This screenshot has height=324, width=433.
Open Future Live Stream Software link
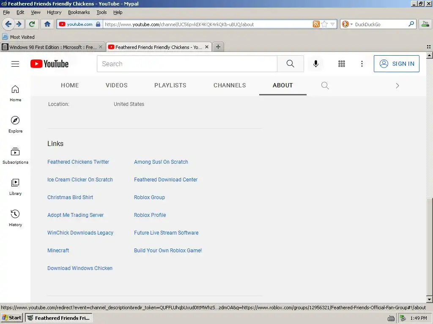click(166, 233)
